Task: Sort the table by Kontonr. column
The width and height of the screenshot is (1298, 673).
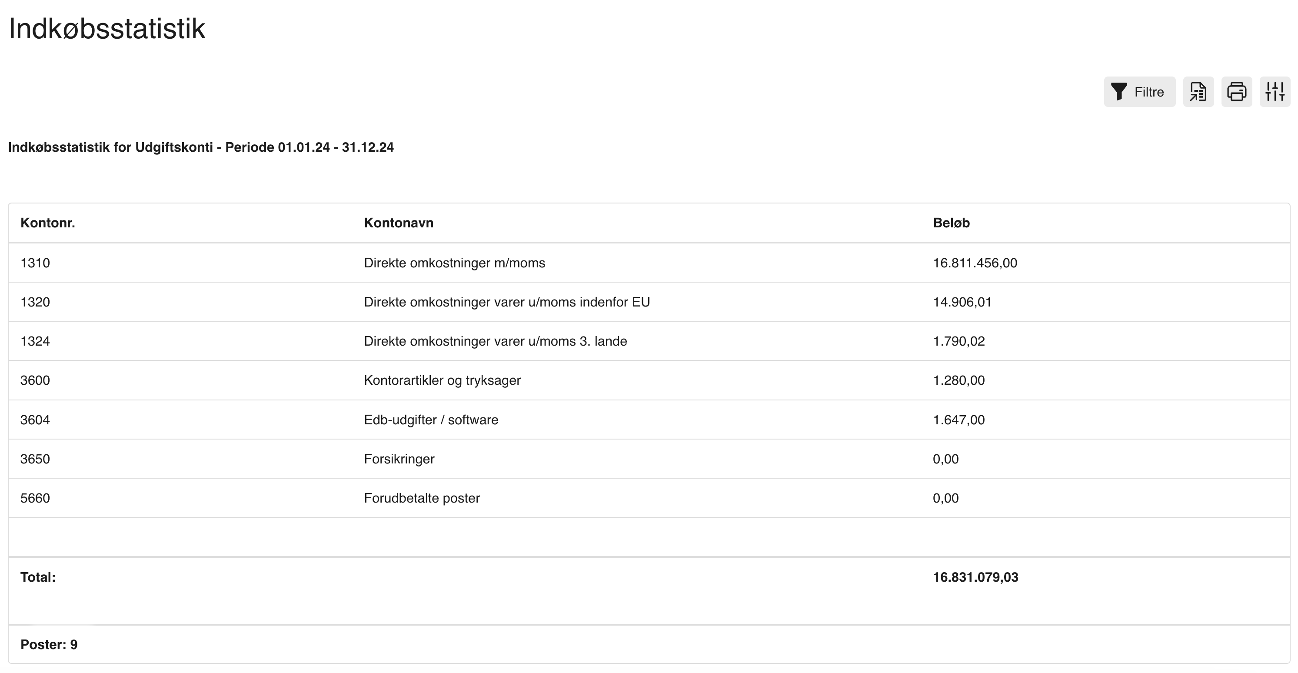Action: pos(48,222)
